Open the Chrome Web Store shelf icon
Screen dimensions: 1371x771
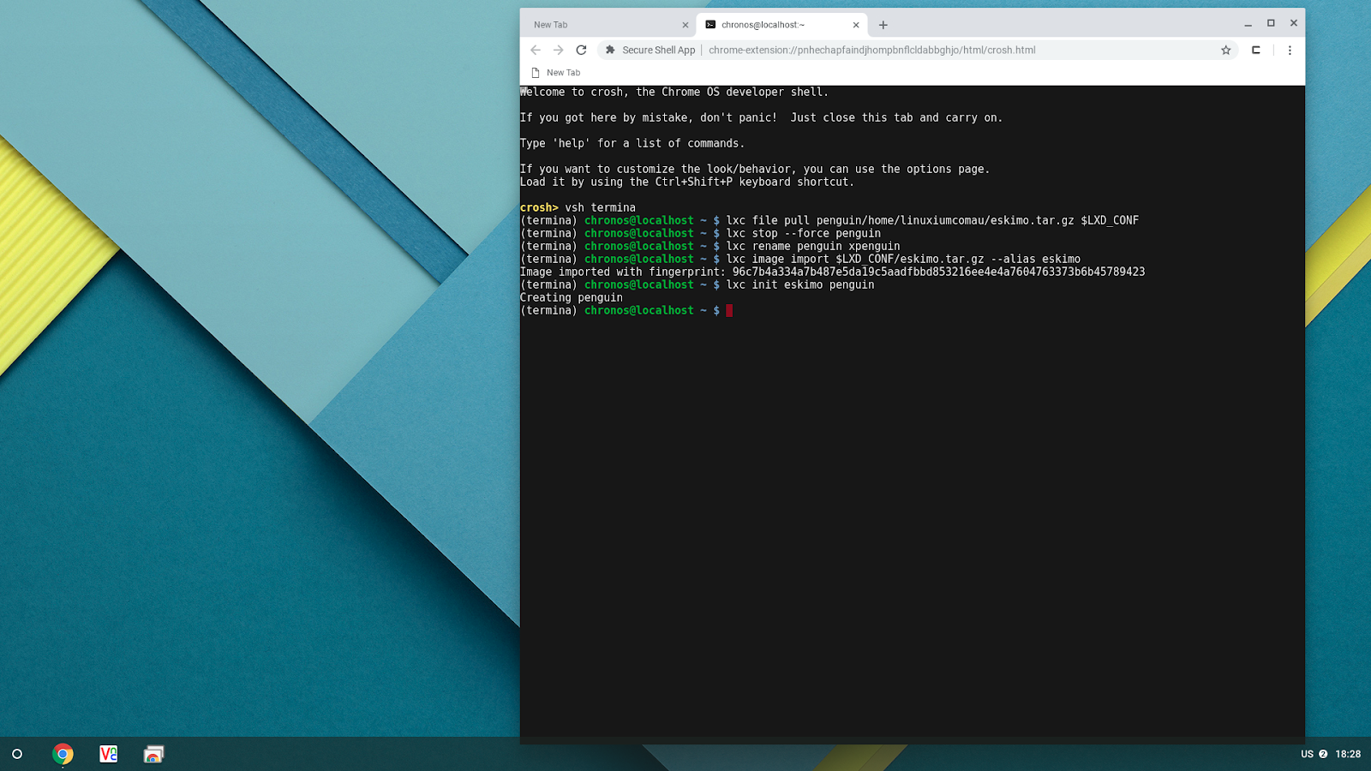point(153,754)
